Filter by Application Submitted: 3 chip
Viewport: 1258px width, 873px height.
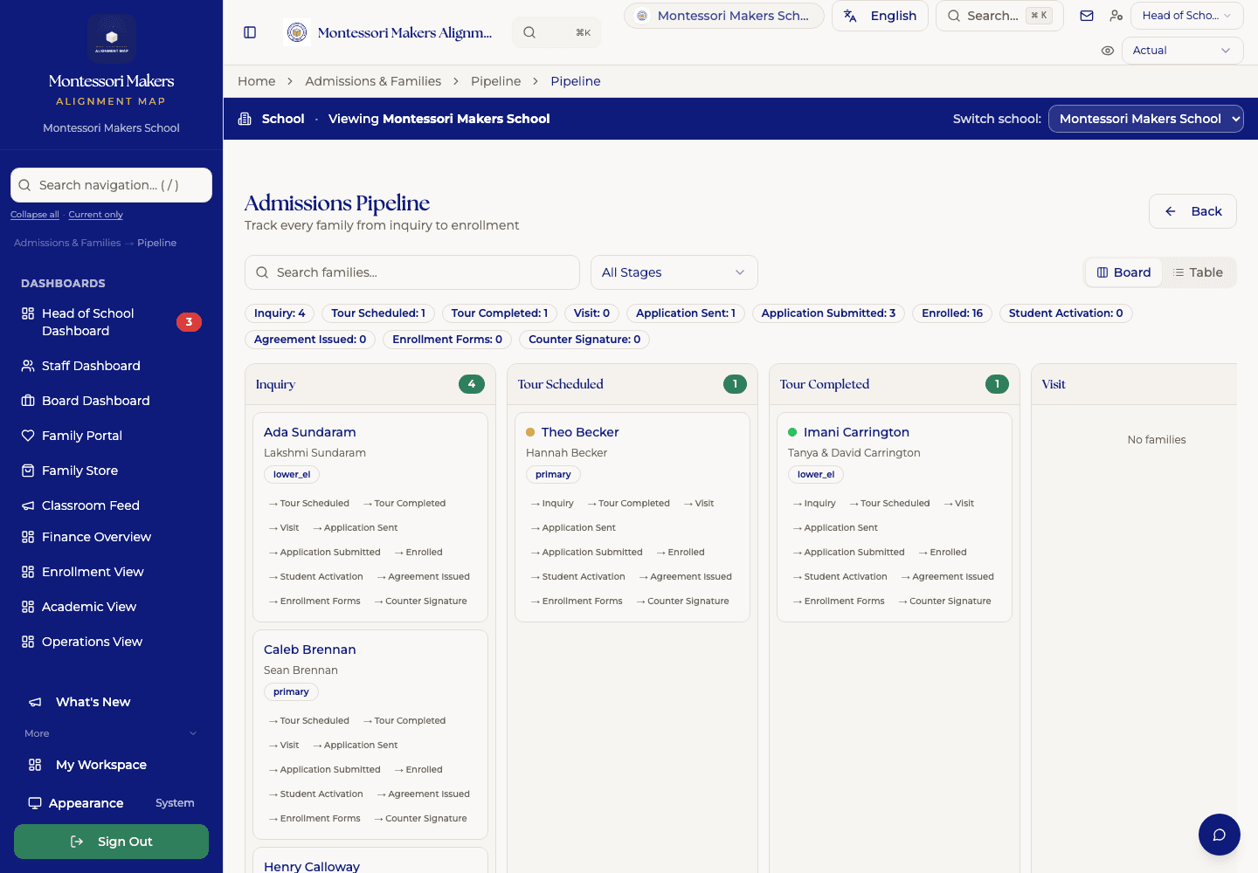(x=828, y=313)
